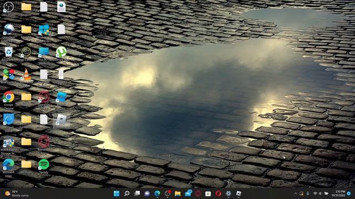This screenshot has width=355, height=199.
Task: Open Microsoft Store on the taskbar
Action: [208, 193]
